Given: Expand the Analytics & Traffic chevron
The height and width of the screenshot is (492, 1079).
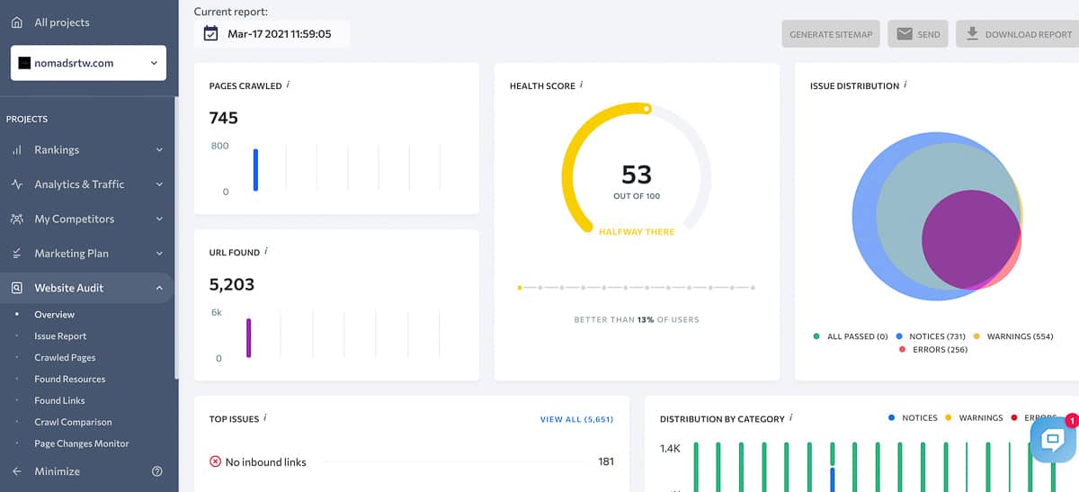Looking at the screenshot, I should (x=159, y=184).
